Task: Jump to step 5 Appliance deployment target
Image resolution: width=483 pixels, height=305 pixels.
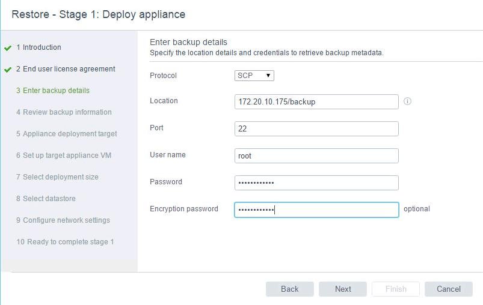Action: pos(67,134)
